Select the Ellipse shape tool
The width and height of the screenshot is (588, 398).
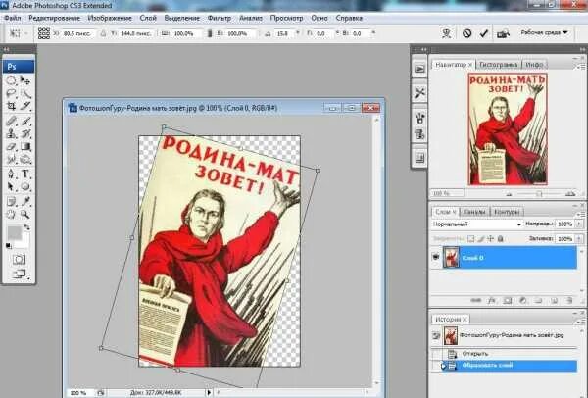25,187
